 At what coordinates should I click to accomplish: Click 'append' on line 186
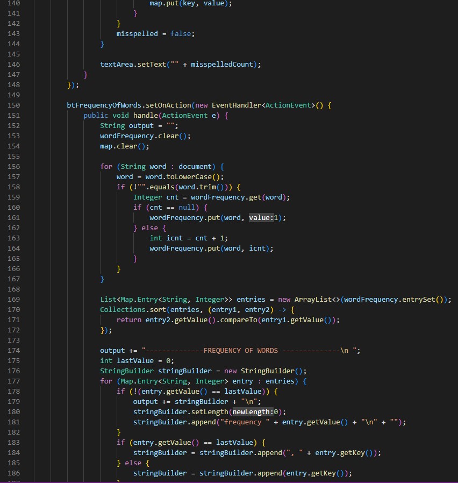270,473
